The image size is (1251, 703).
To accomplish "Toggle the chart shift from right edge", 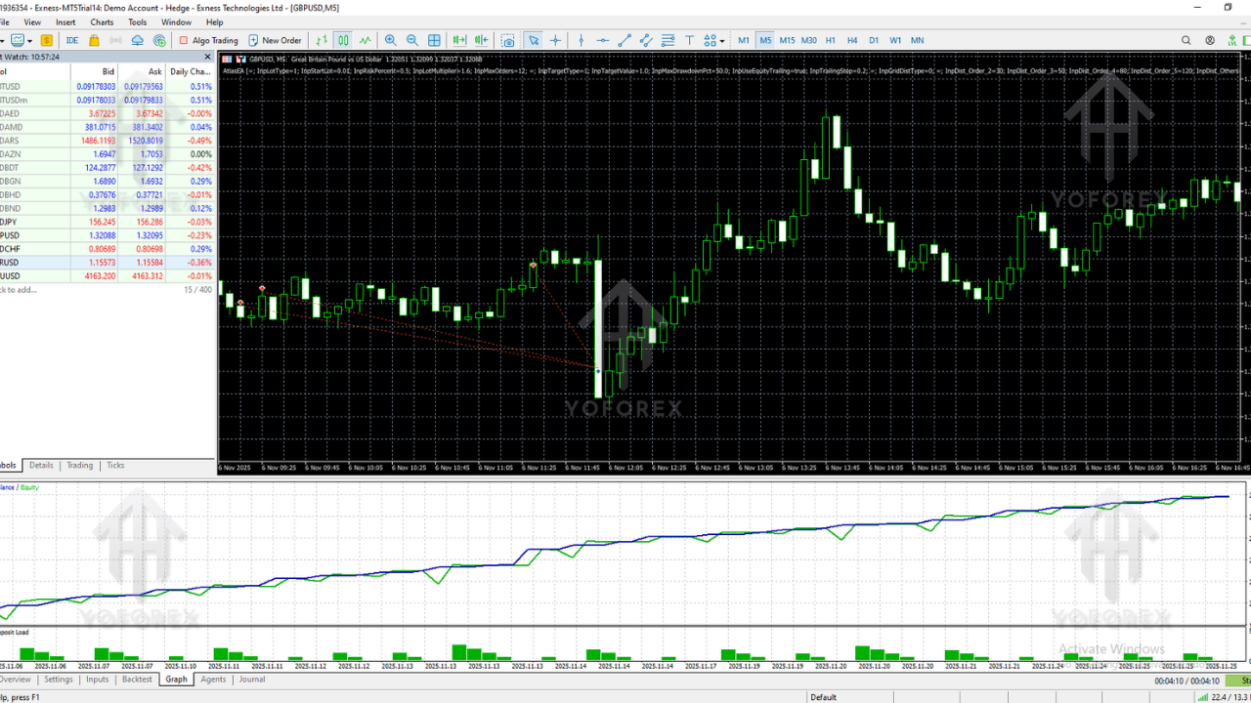I will 480,40.
